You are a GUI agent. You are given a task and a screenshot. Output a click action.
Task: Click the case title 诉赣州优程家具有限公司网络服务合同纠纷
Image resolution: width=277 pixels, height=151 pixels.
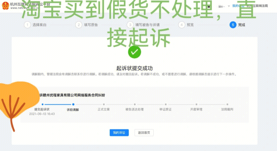[x=72, y=95]
